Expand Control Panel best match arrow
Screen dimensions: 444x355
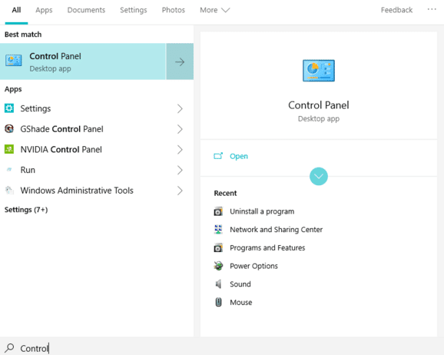click(180, 61)
